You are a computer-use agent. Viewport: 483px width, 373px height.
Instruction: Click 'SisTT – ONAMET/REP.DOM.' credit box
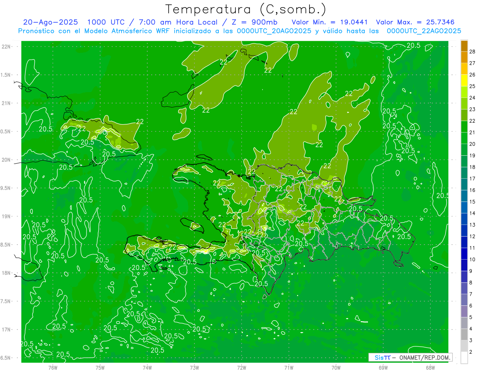coord(410,357)
